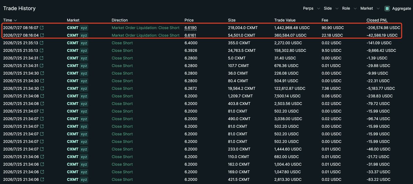This screenshot has width=413, height=184.
Task: Open the Role filter dropdown
Action: click(349, 9)
